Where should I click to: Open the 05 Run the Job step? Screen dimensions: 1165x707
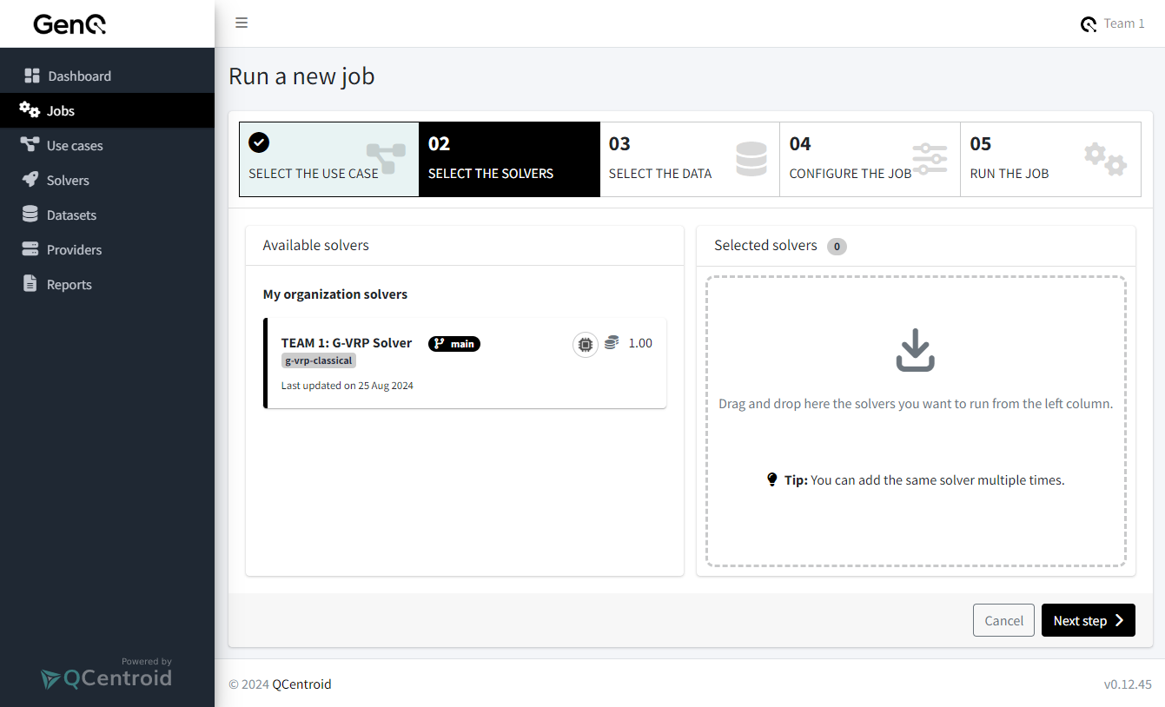click(x=1050, y=159)
